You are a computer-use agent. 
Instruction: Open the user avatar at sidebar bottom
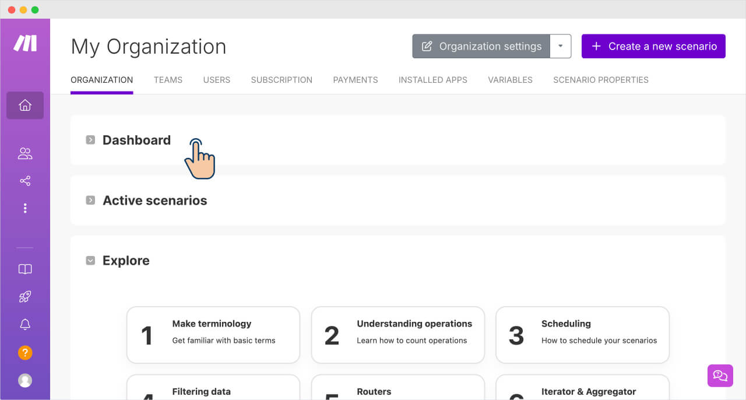[24, 380]
